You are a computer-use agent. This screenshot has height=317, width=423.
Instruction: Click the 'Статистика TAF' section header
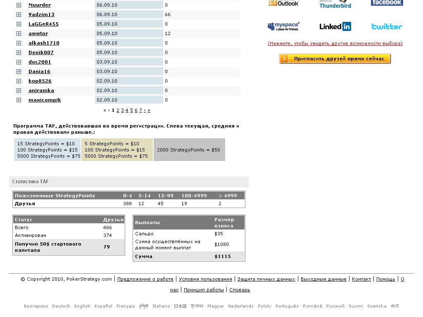click(x=129, y=182)
